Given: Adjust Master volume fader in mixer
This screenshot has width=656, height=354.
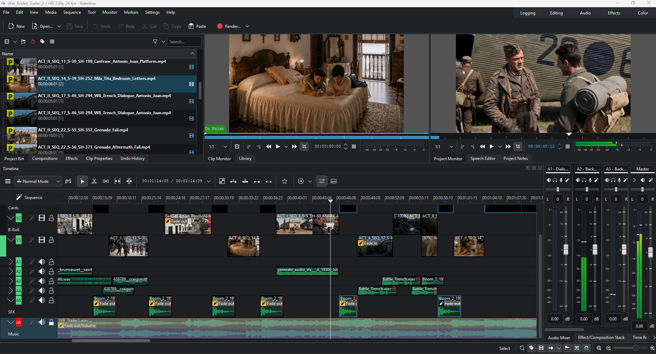Looking at the screenshot, I should [x=650, y=252].
